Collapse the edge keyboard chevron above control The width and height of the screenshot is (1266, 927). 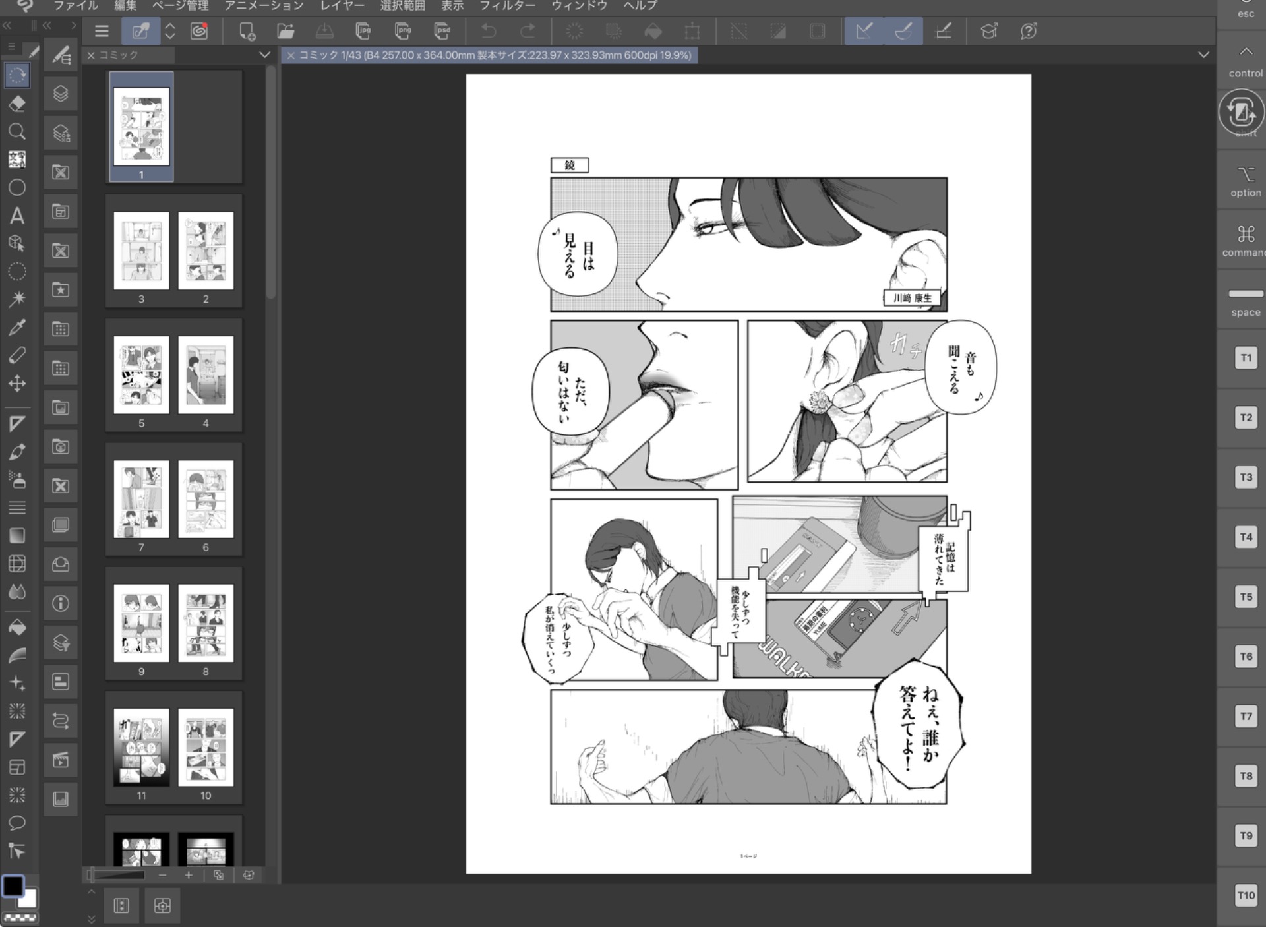(1246, 51)
